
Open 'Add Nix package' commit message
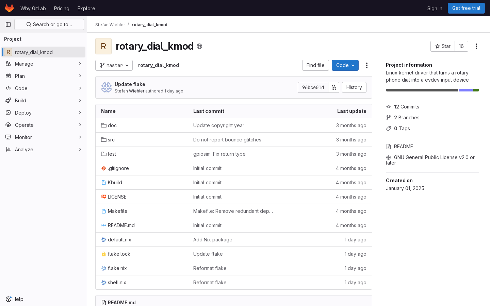point(213,240)
